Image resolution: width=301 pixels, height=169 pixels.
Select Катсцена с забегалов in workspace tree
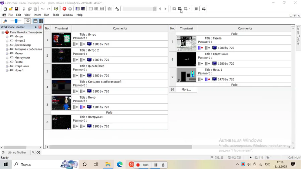pyautogui.click(x=28, y=49)
